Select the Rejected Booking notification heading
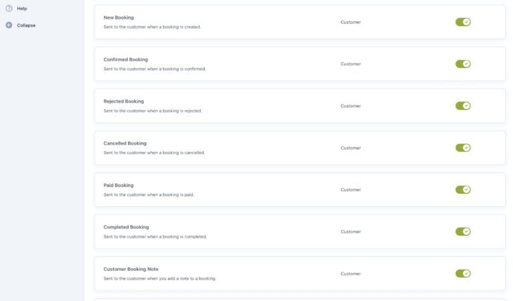Screen dimensions: 513x301 tap(123, 101)
